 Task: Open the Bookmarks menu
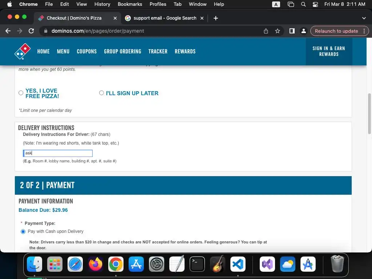[x=130, y=4]
